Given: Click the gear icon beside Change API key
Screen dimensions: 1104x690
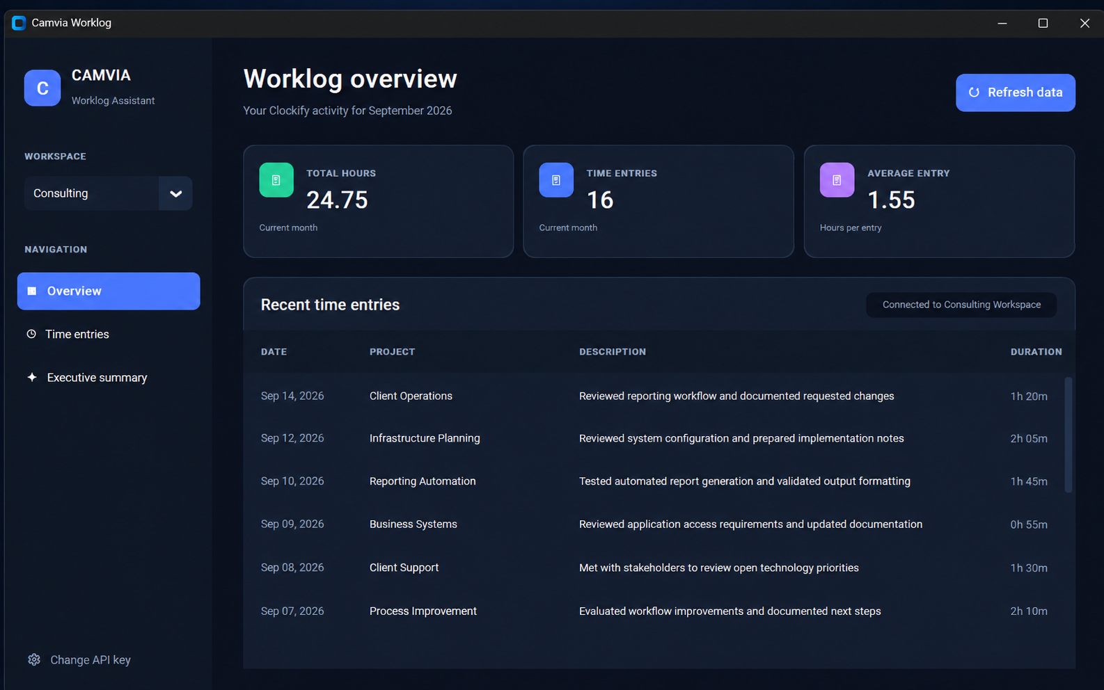Looking at the screenshot, I should [x=34, y=659].
